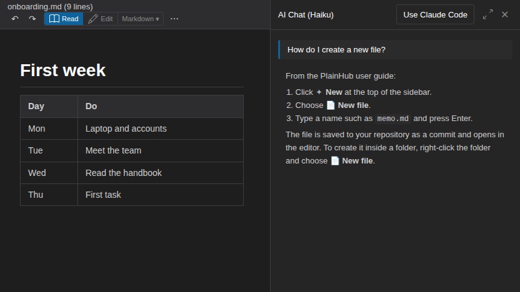Click the 'Read the handbook' cell
This screenshot has height=292, width=520.
pos(161,173)
